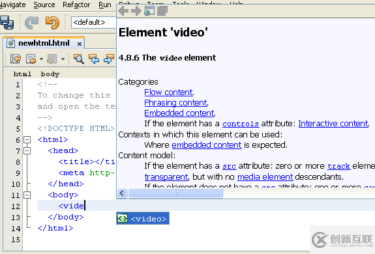Click the </body> closing tag line
Screen dimensions: 375x254
[65, 217]
